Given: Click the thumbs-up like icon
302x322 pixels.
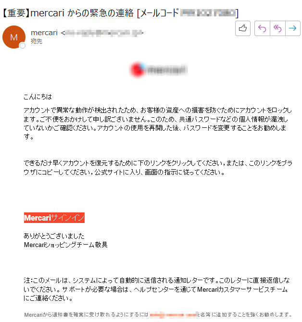Looking at the screenshot, I should coord(243,28).
